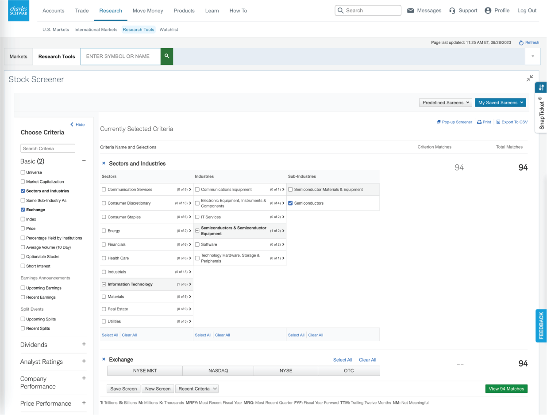Viewport: 547px width, 415px height.
Task: Collapse the Basic criteria minus icon
Action: tap(84, 161)
